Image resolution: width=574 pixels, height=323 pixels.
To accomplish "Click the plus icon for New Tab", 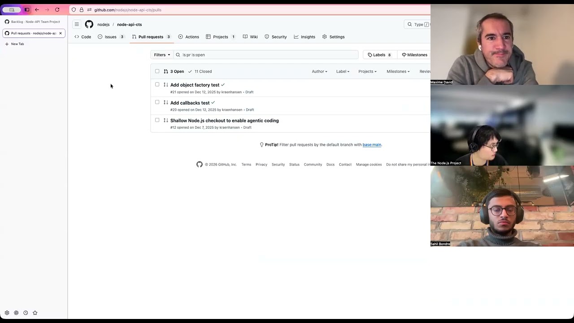I will point(7,44).
